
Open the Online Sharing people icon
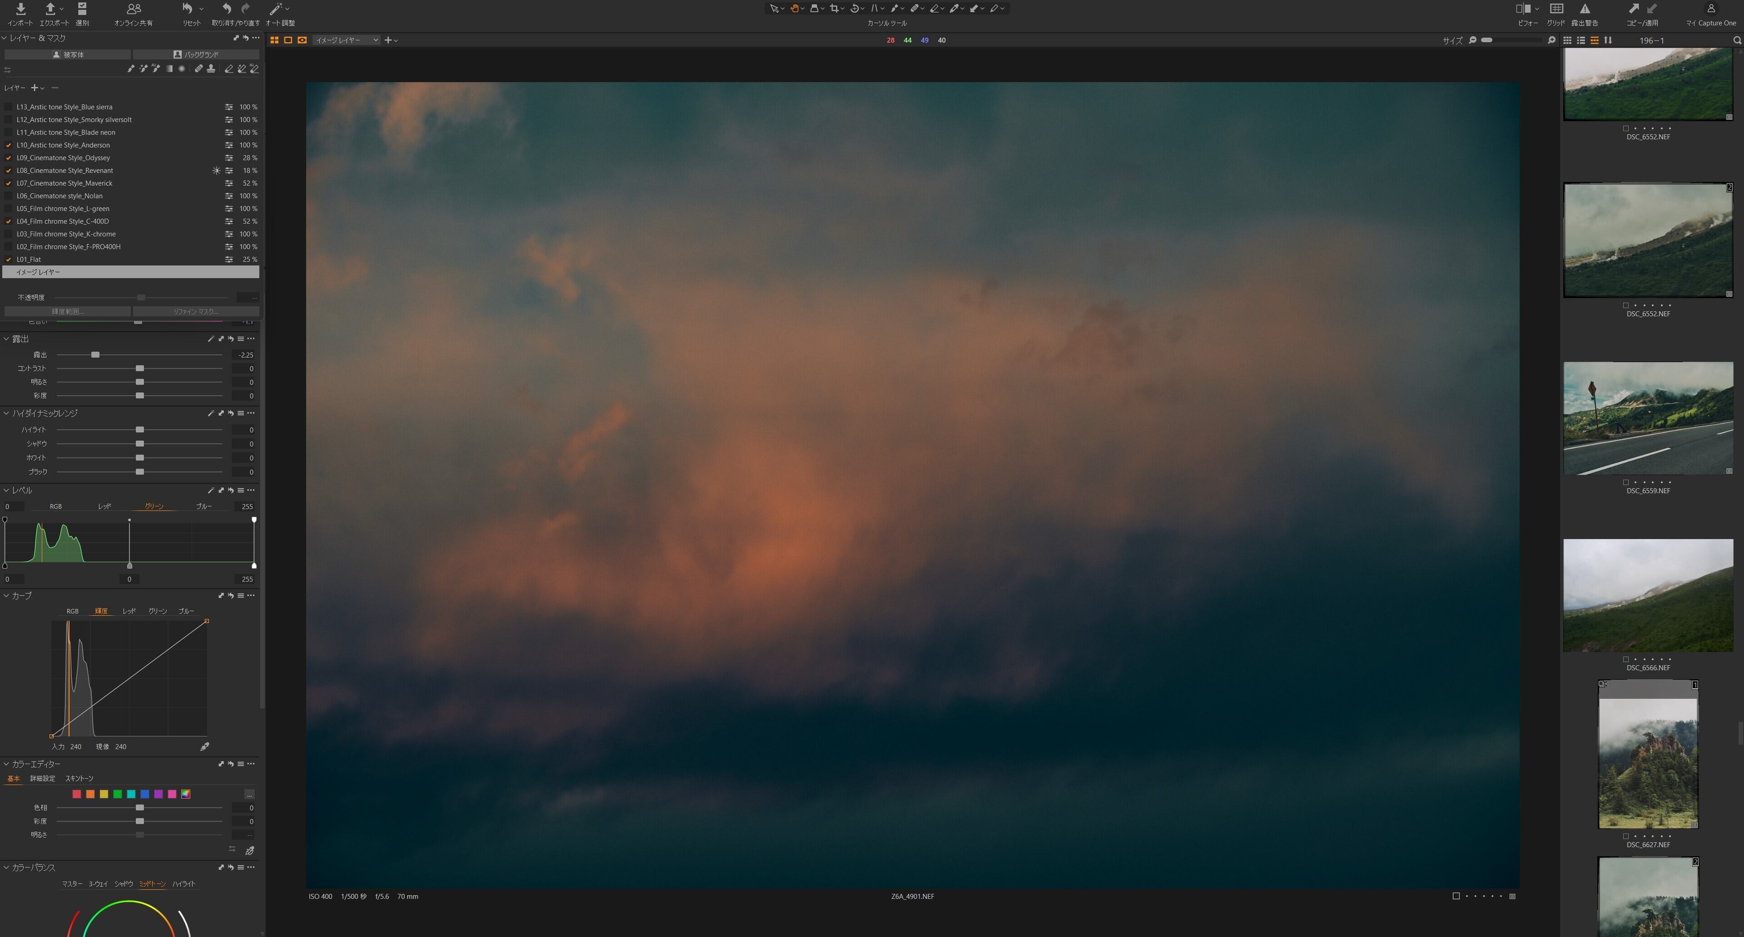[134, 9]
